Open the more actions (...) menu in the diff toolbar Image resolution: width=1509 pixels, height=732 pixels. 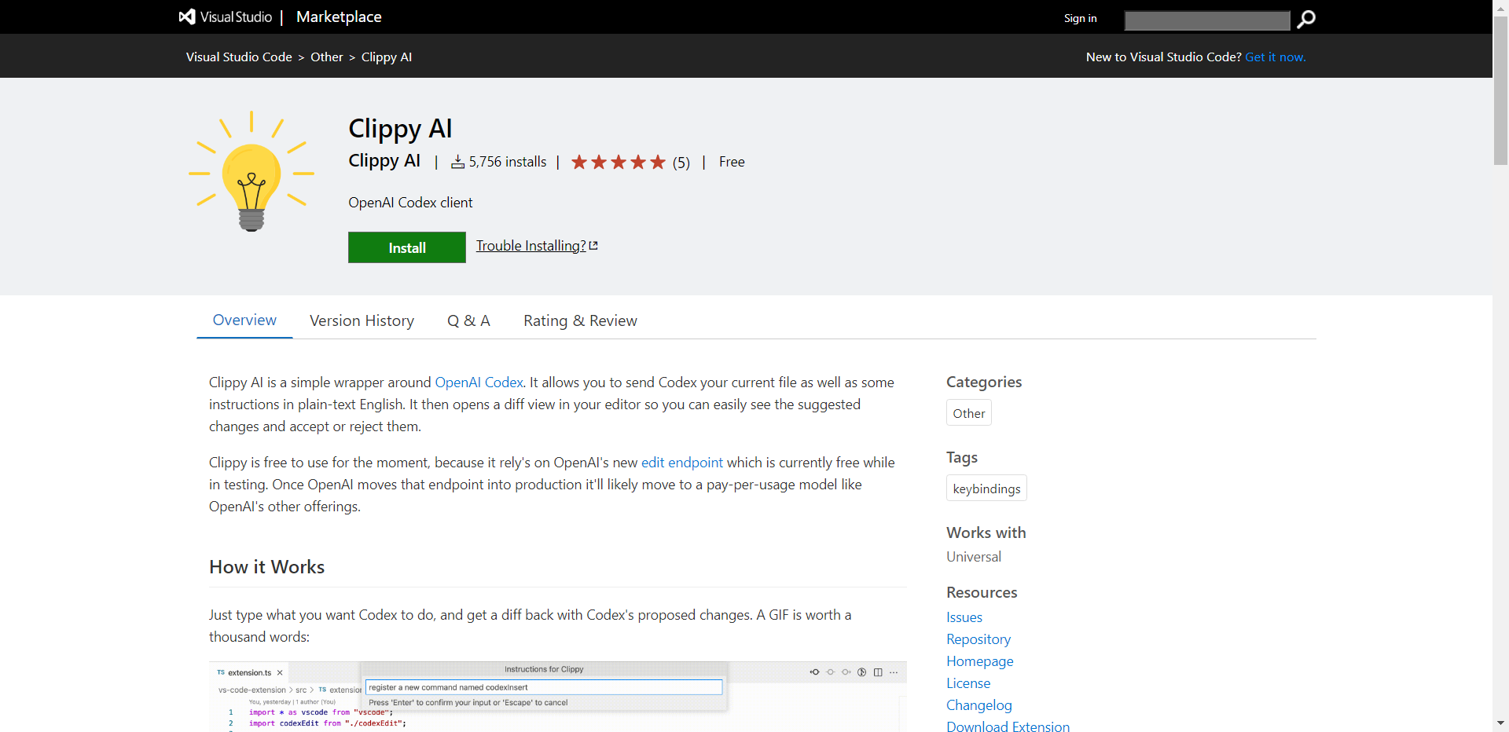pos(894,672)
